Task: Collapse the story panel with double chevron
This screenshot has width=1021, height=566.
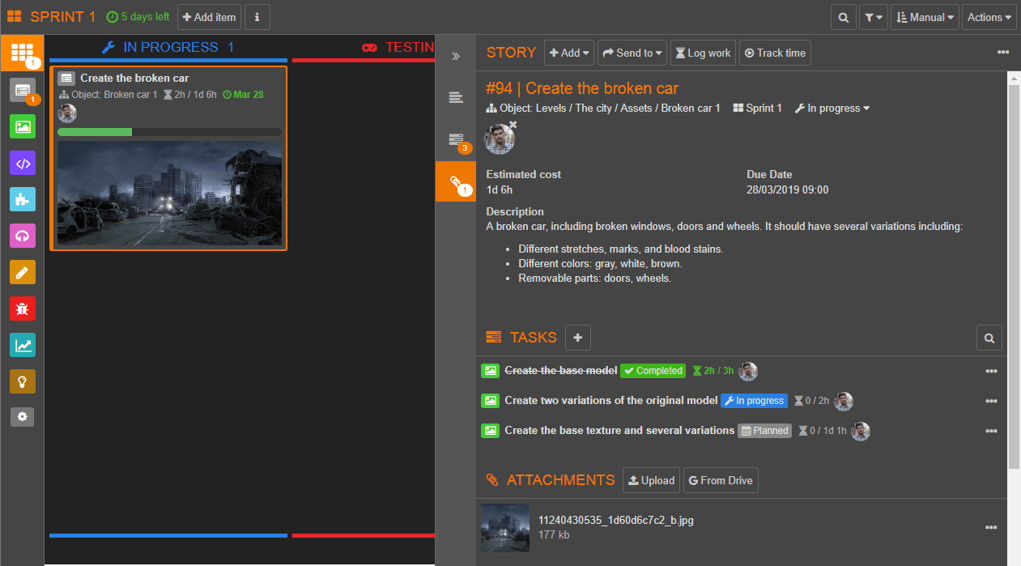Action: pyautogui.click(x=456, y=56)
